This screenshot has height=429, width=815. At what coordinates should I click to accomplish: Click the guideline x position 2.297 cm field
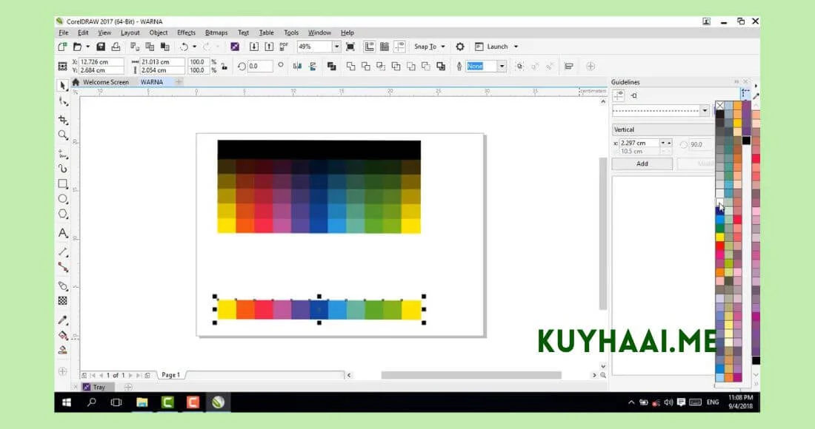(x=639, y=143)
